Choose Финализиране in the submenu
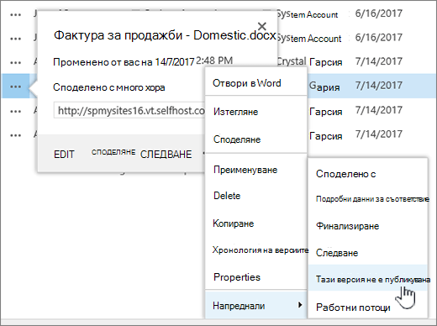The height and width of the screenshot is (326, 437). coord(347,226)
